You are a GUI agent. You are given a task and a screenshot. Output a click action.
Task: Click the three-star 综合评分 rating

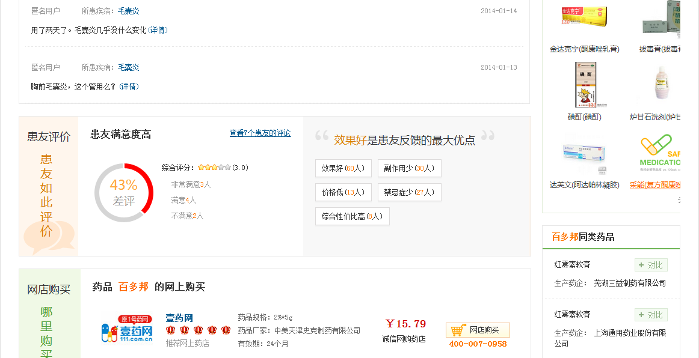pos(214,168)
